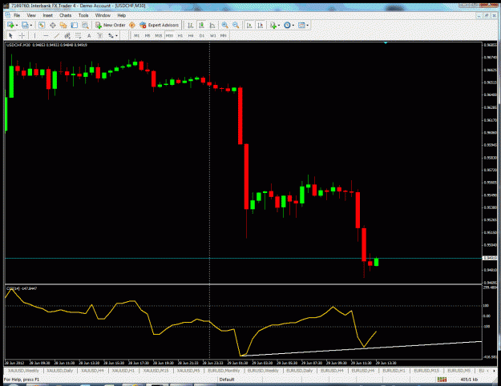
Task: Switch timeframe to M5
Action: tap(147, 35)
